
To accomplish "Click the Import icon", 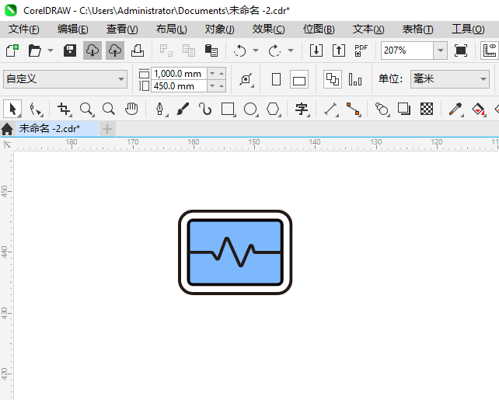I will [316, 50].
